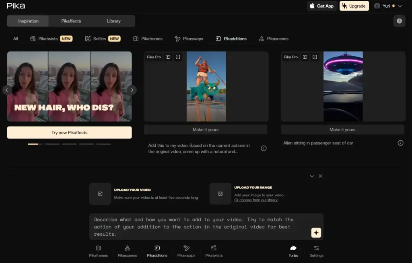Click the 'Upload your image' heading

tap(253, 187)
